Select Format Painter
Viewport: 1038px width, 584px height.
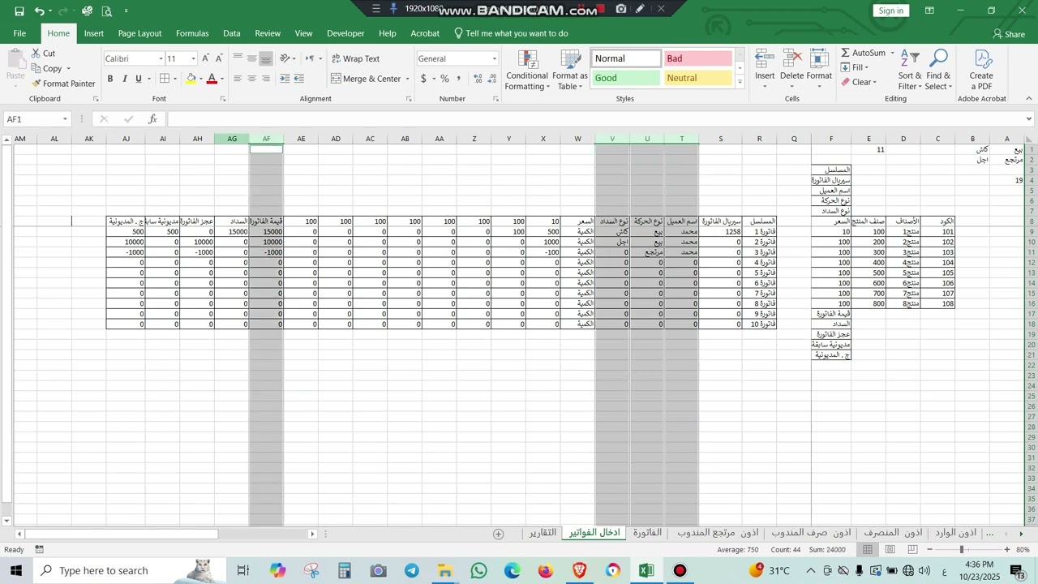coord(63,84)
